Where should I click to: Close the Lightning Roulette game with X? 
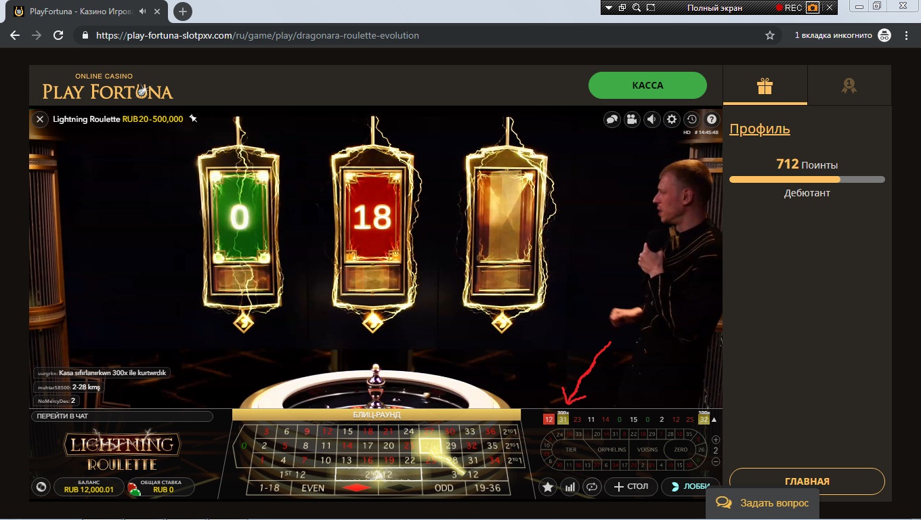[x=40, y=119]
